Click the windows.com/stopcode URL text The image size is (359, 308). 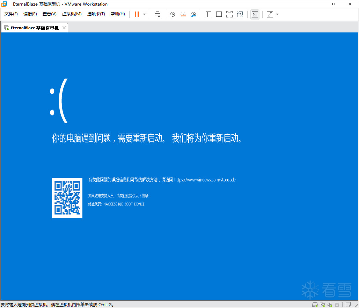(205, 180)
